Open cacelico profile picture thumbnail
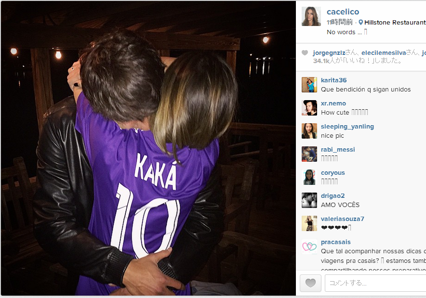 (311, 16)
